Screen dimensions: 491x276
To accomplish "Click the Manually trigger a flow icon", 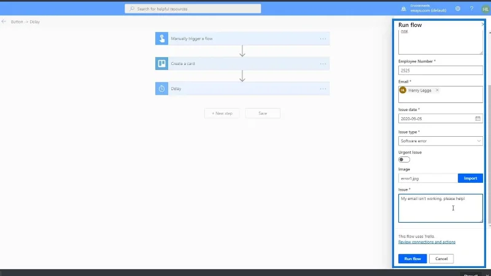I will [x=161, y=39].
